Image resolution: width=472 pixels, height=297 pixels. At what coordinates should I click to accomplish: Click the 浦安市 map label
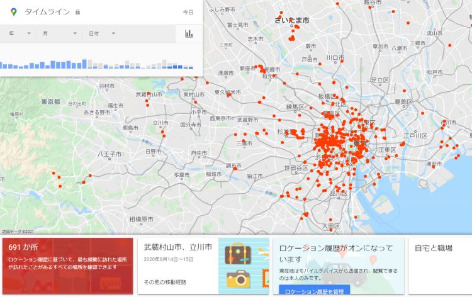(434, 164)
